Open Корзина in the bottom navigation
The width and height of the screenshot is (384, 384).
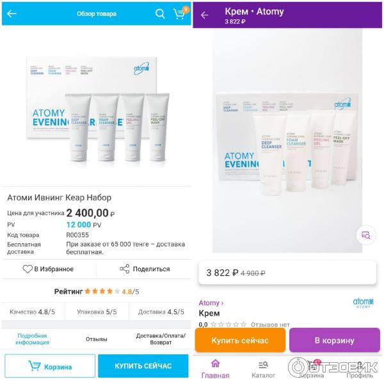coord(312,369)
